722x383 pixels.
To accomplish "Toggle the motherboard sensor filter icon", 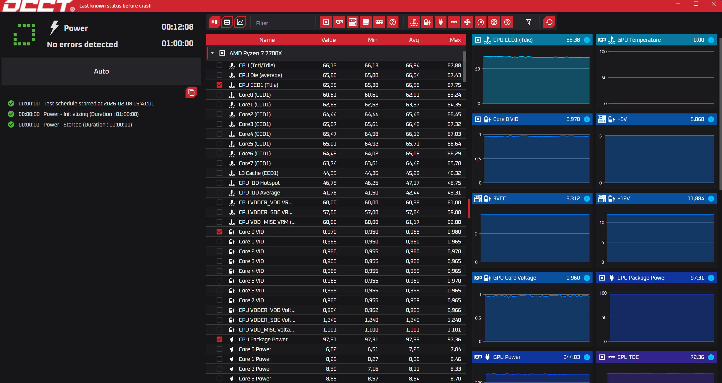I will point(353,22).
